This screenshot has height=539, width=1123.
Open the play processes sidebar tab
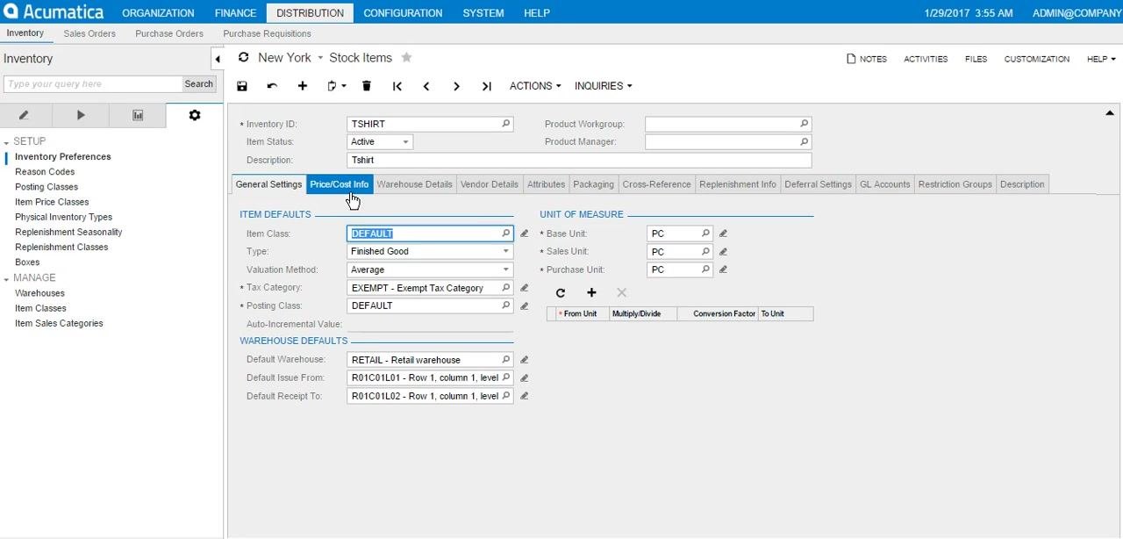[x=81, y=115]
